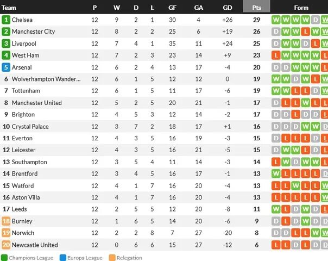Sort table by Pts column header
Screen dimensions: 328x261
pos(256,8)
